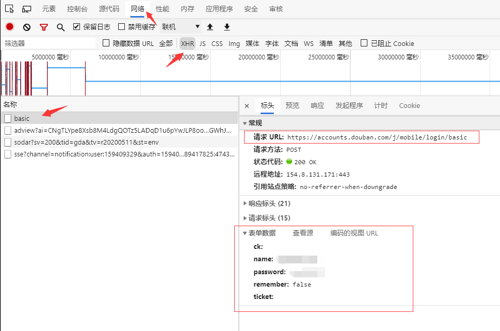Click the remote address 154.8.131.171:443
Viewport: 500px width, 331px height.
click(x=318, y=175)
